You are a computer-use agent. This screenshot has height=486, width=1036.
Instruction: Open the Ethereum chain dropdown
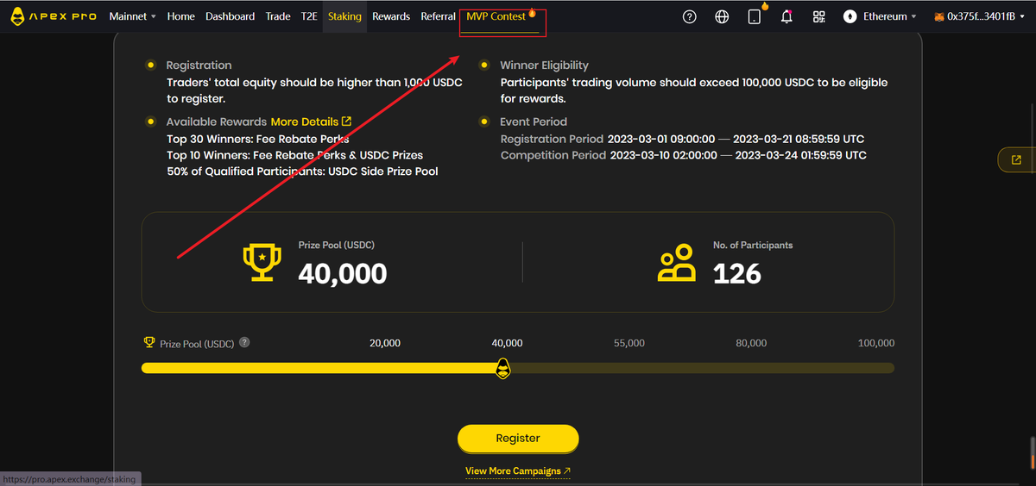pyautogui.click(x=891, y=16)
